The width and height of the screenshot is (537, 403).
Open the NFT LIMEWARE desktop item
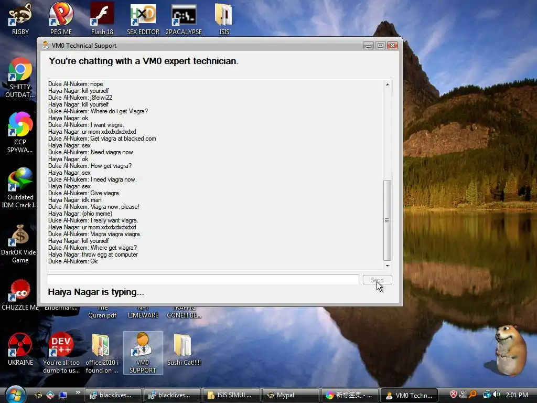click(143, 312)
